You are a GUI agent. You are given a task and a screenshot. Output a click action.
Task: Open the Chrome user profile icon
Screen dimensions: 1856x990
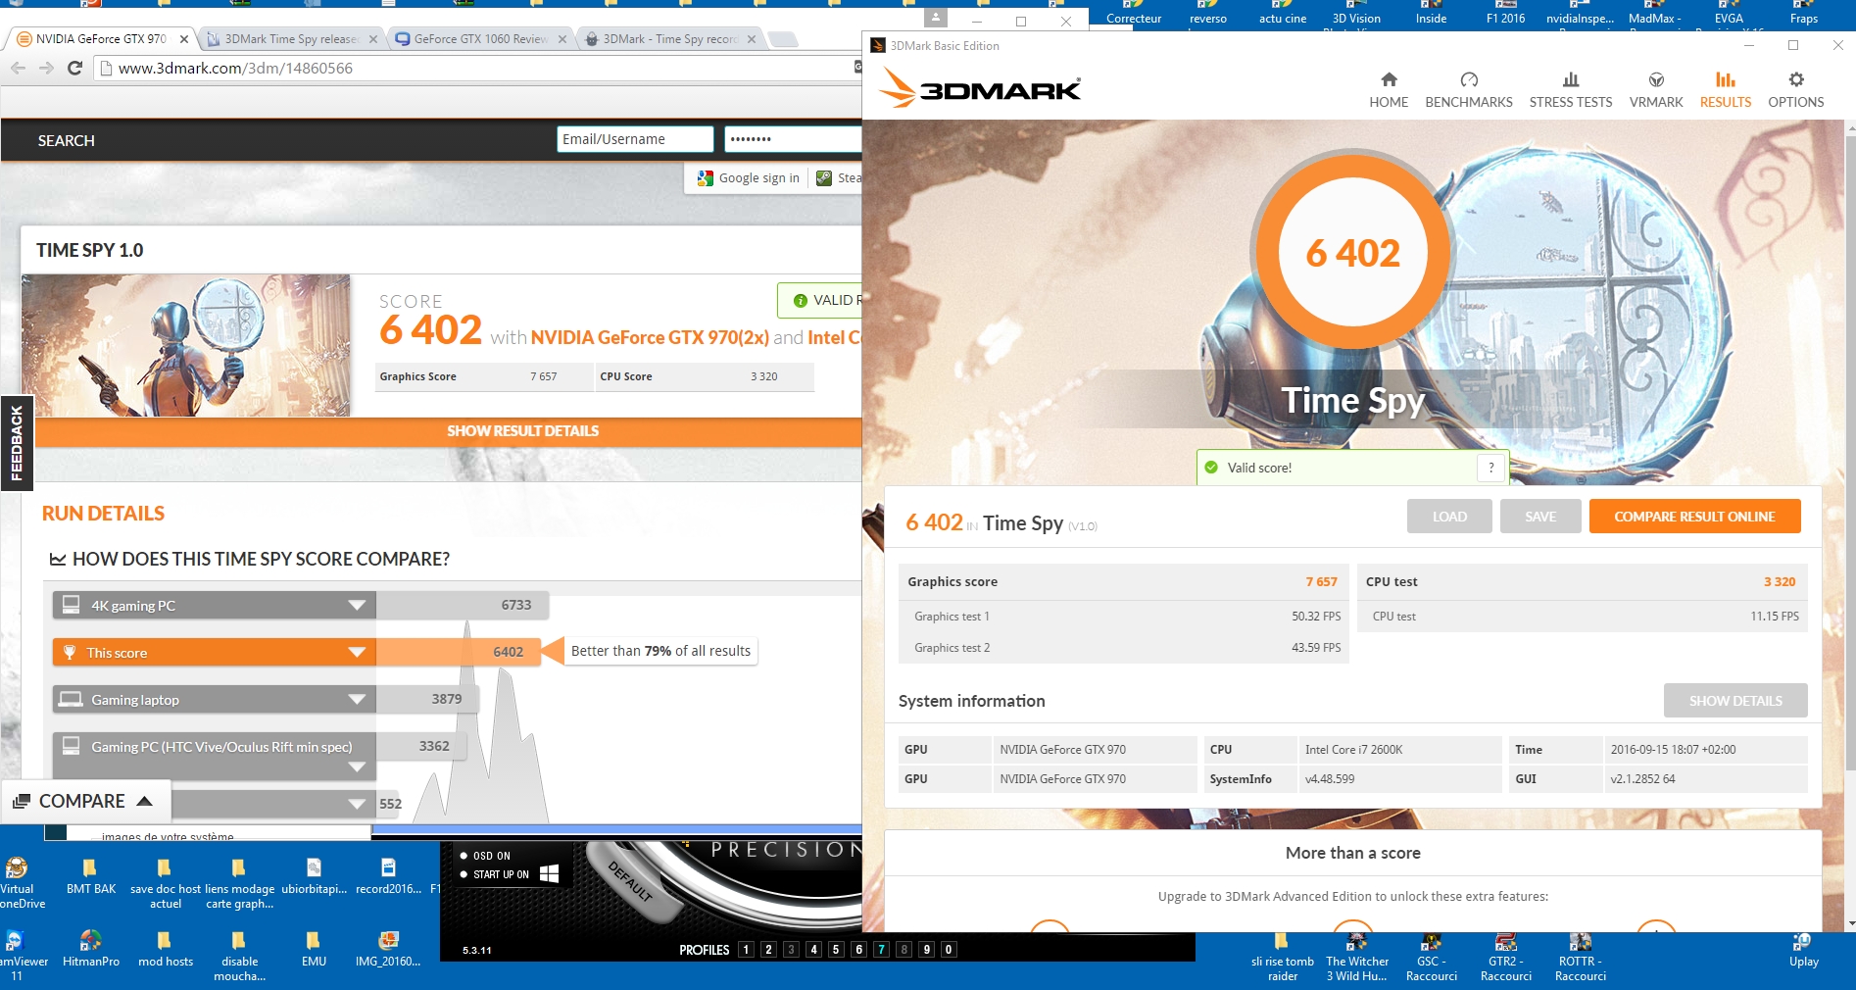click(936, 18)
